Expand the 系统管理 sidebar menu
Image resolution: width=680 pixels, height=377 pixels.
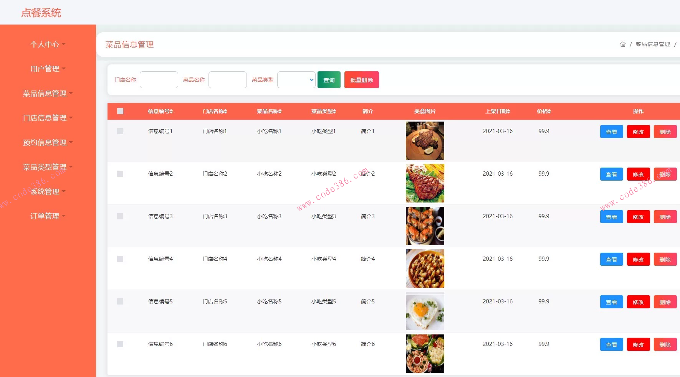coord(48,191)
